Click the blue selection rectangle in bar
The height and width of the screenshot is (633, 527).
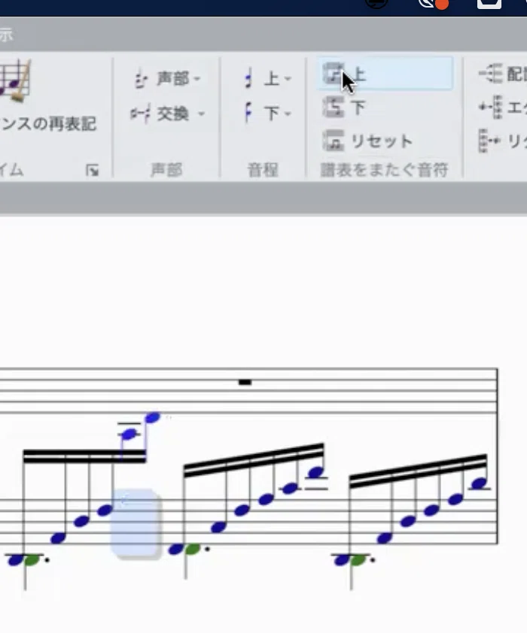[135, 522]
